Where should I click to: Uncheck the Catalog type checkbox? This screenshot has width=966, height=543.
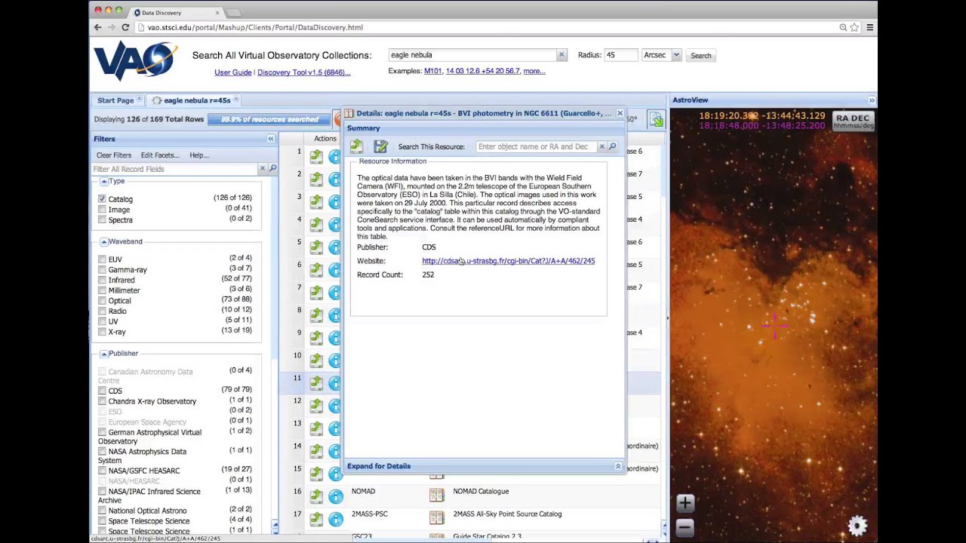[x=102, y=199]
